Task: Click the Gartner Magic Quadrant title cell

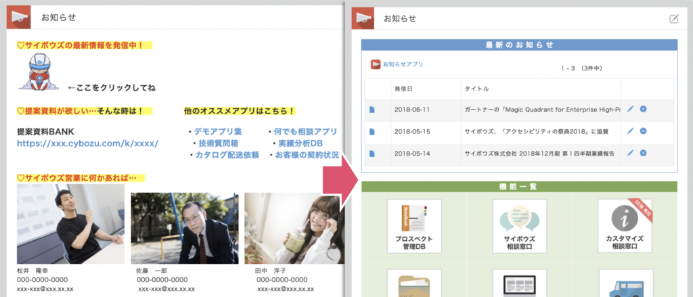Action: click(x=541, y=110)
